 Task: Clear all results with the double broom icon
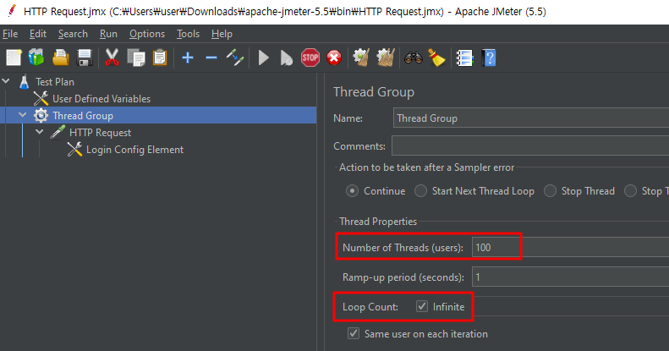pyautogui.click(x=386, y=58)
